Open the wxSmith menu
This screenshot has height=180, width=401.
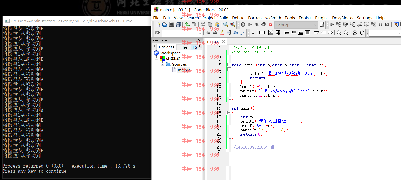click(x=273, y=18)
